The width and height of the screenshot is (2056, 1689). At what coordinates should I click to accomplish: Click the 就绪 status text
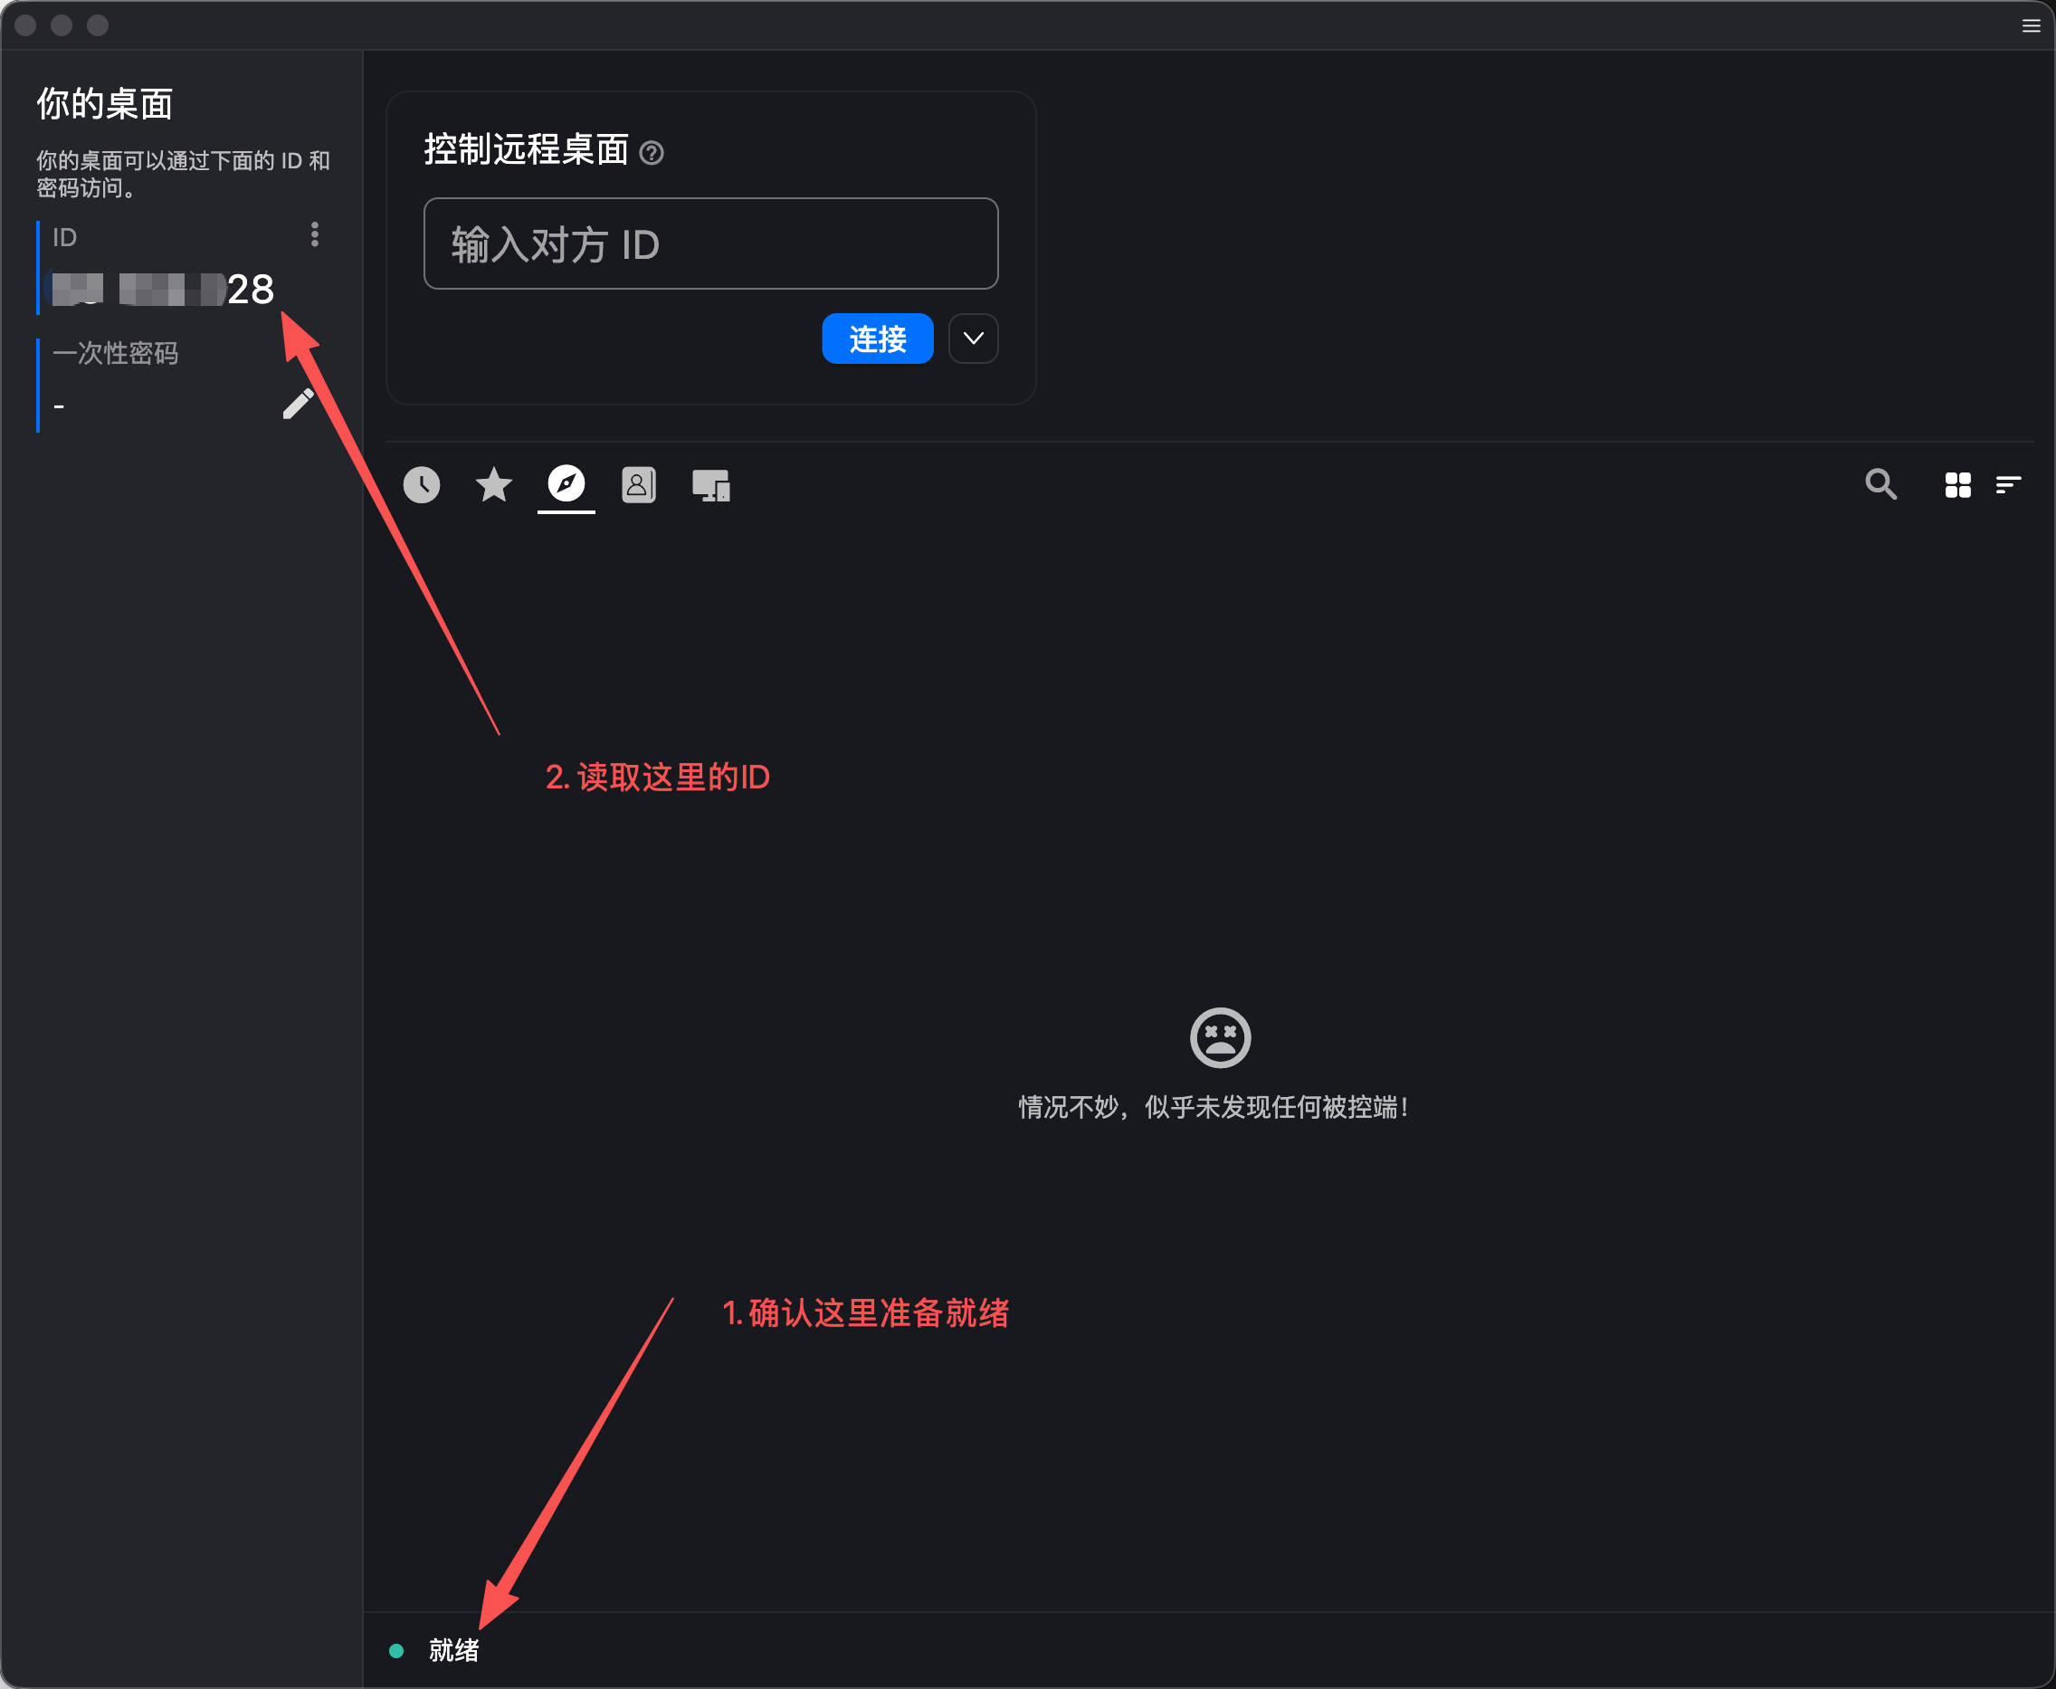click(454, 1650)
